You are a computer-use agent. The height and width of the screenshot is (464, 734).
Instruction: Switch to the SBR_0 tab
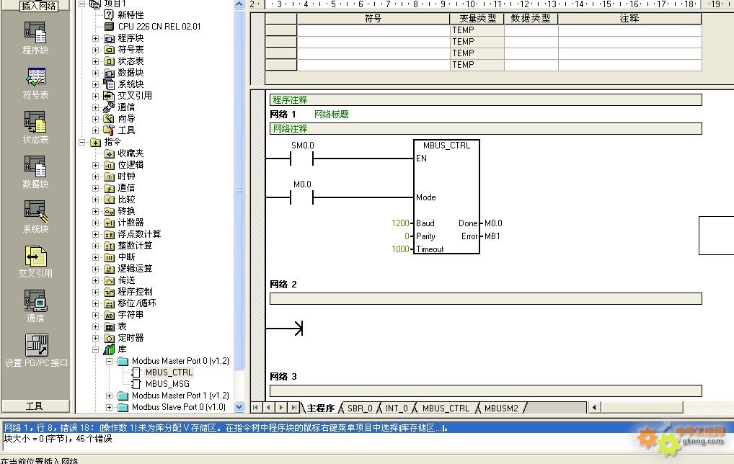pos(360,409)
